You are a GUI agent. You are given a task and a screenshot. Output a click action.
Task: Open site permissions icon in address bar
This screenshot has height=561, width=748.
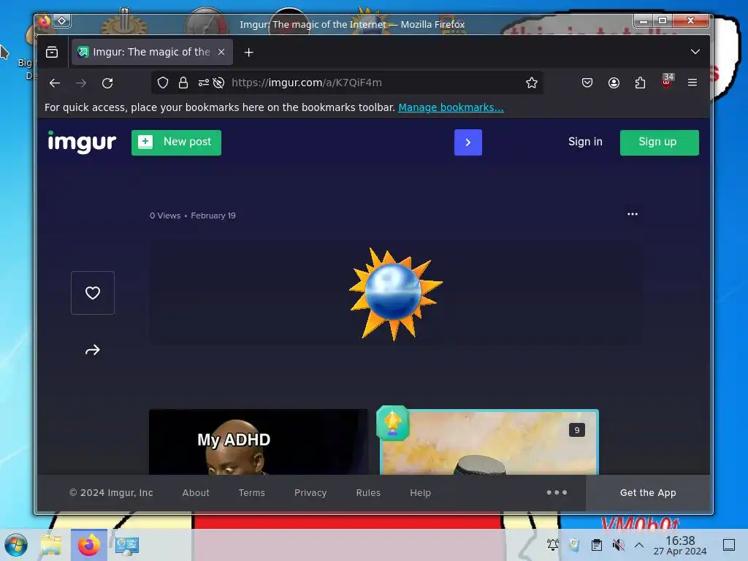204,83
